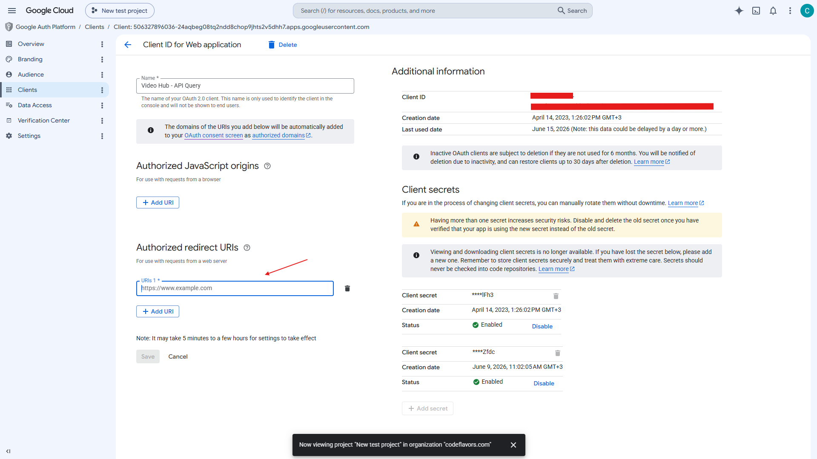Activate Cloud Shell terminal icon
This screenshot has height=459, width=817.
pyautogui.click(x=756, y=11)
